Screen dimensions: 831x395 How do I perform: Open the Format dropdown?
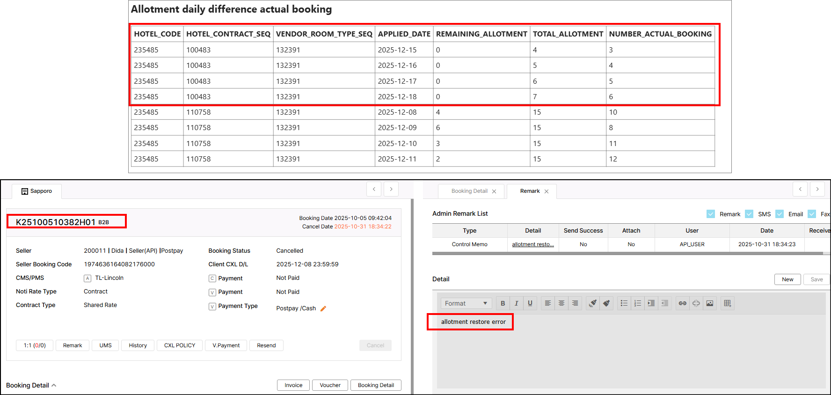[466, 303]
